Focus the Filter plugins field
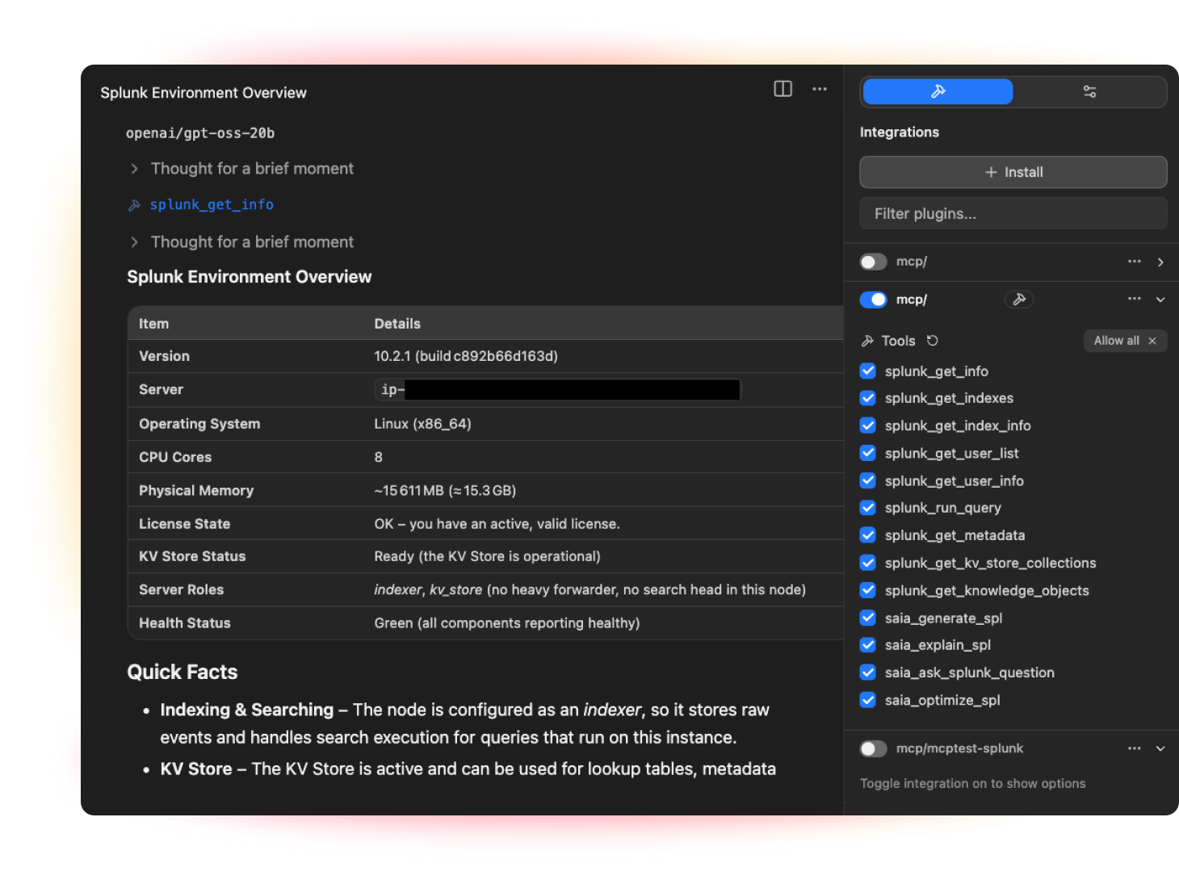This screenshot has height=880, width=1179. pos(1013,213)
